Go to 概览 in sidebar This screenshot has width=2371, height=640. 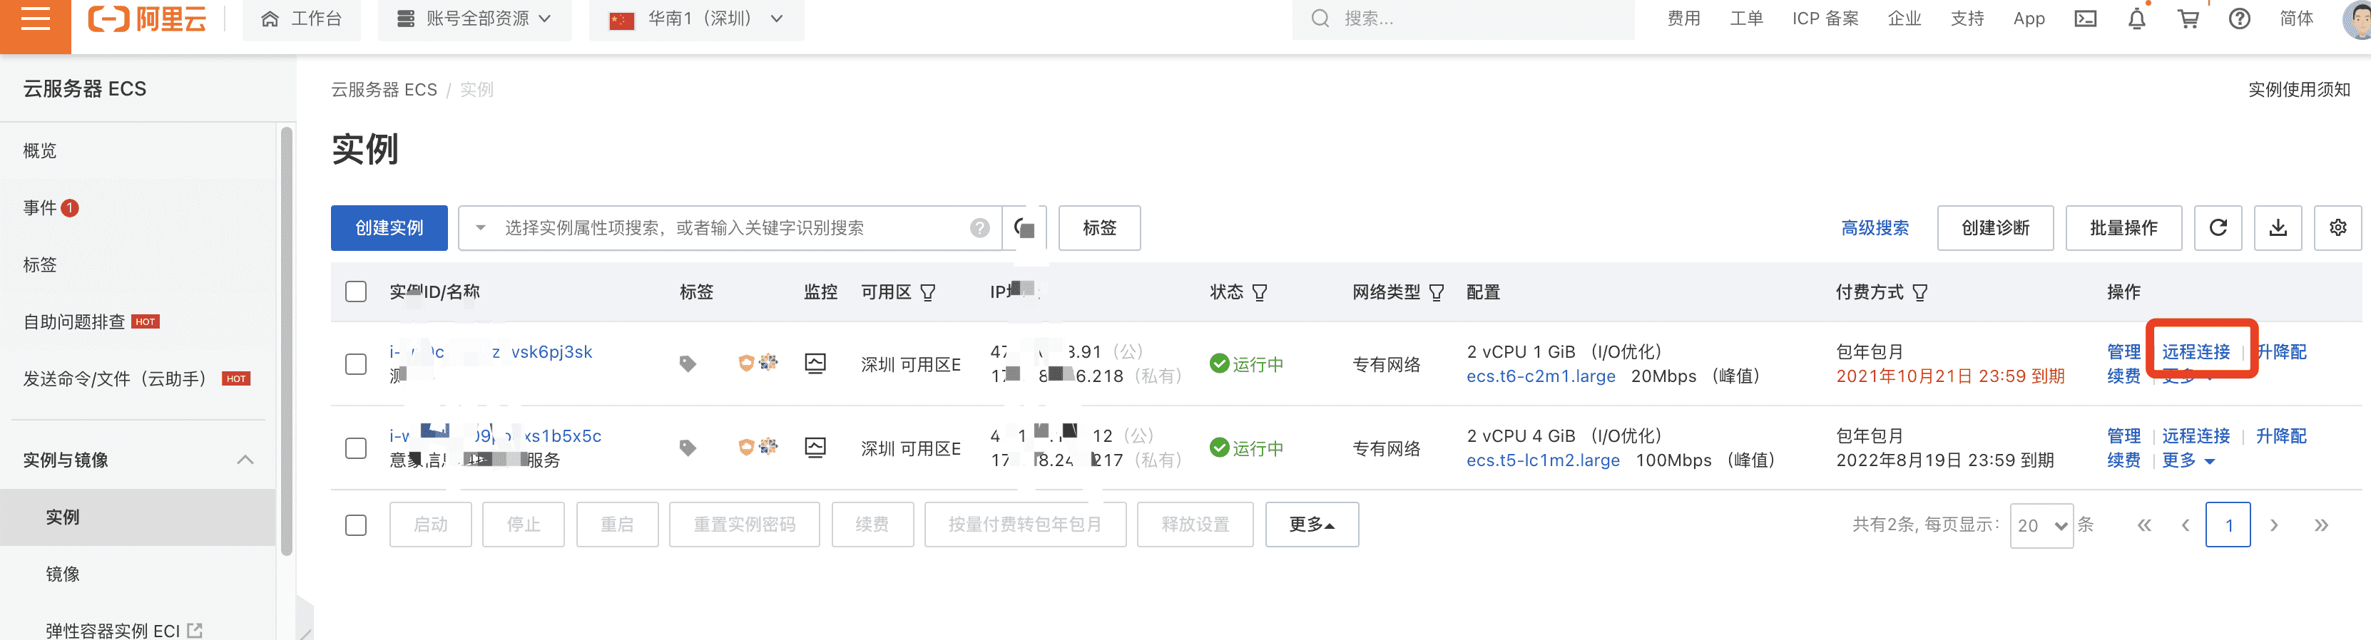click(x=39, y=151)
